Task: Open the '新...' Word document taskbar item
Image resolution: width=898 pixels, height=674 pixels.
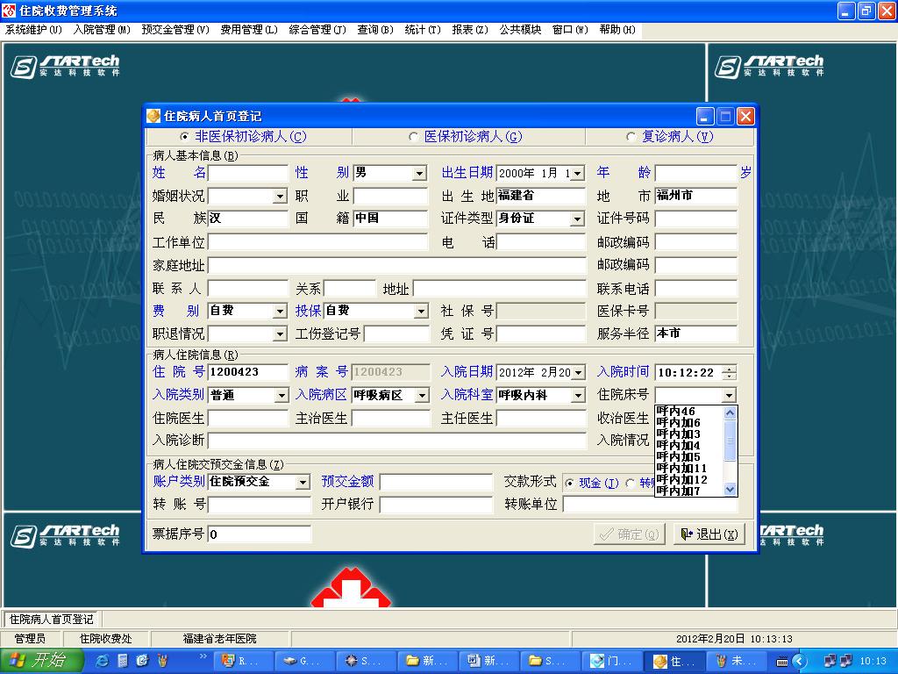Action: (x=488, y=661)
